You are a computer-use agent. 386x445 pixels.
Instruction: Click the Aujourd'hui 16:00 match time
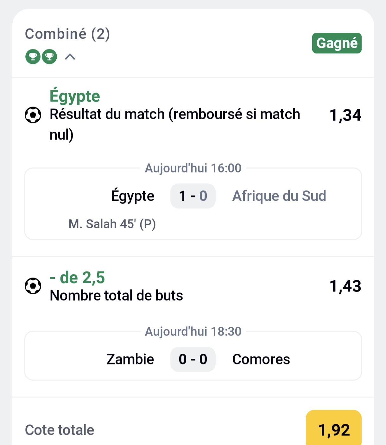coord(193,168)
